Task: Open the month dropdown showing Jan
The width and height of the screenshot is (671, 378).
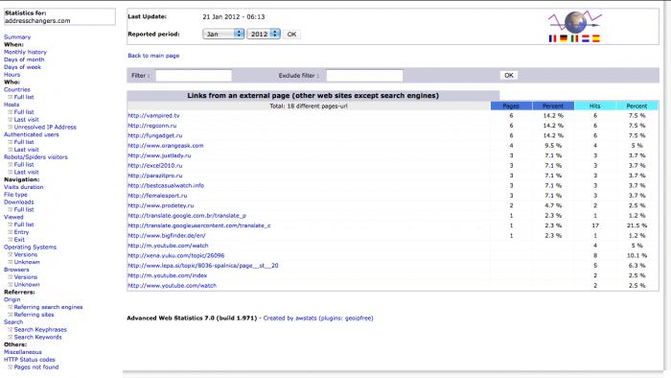Action: [223, 34]
